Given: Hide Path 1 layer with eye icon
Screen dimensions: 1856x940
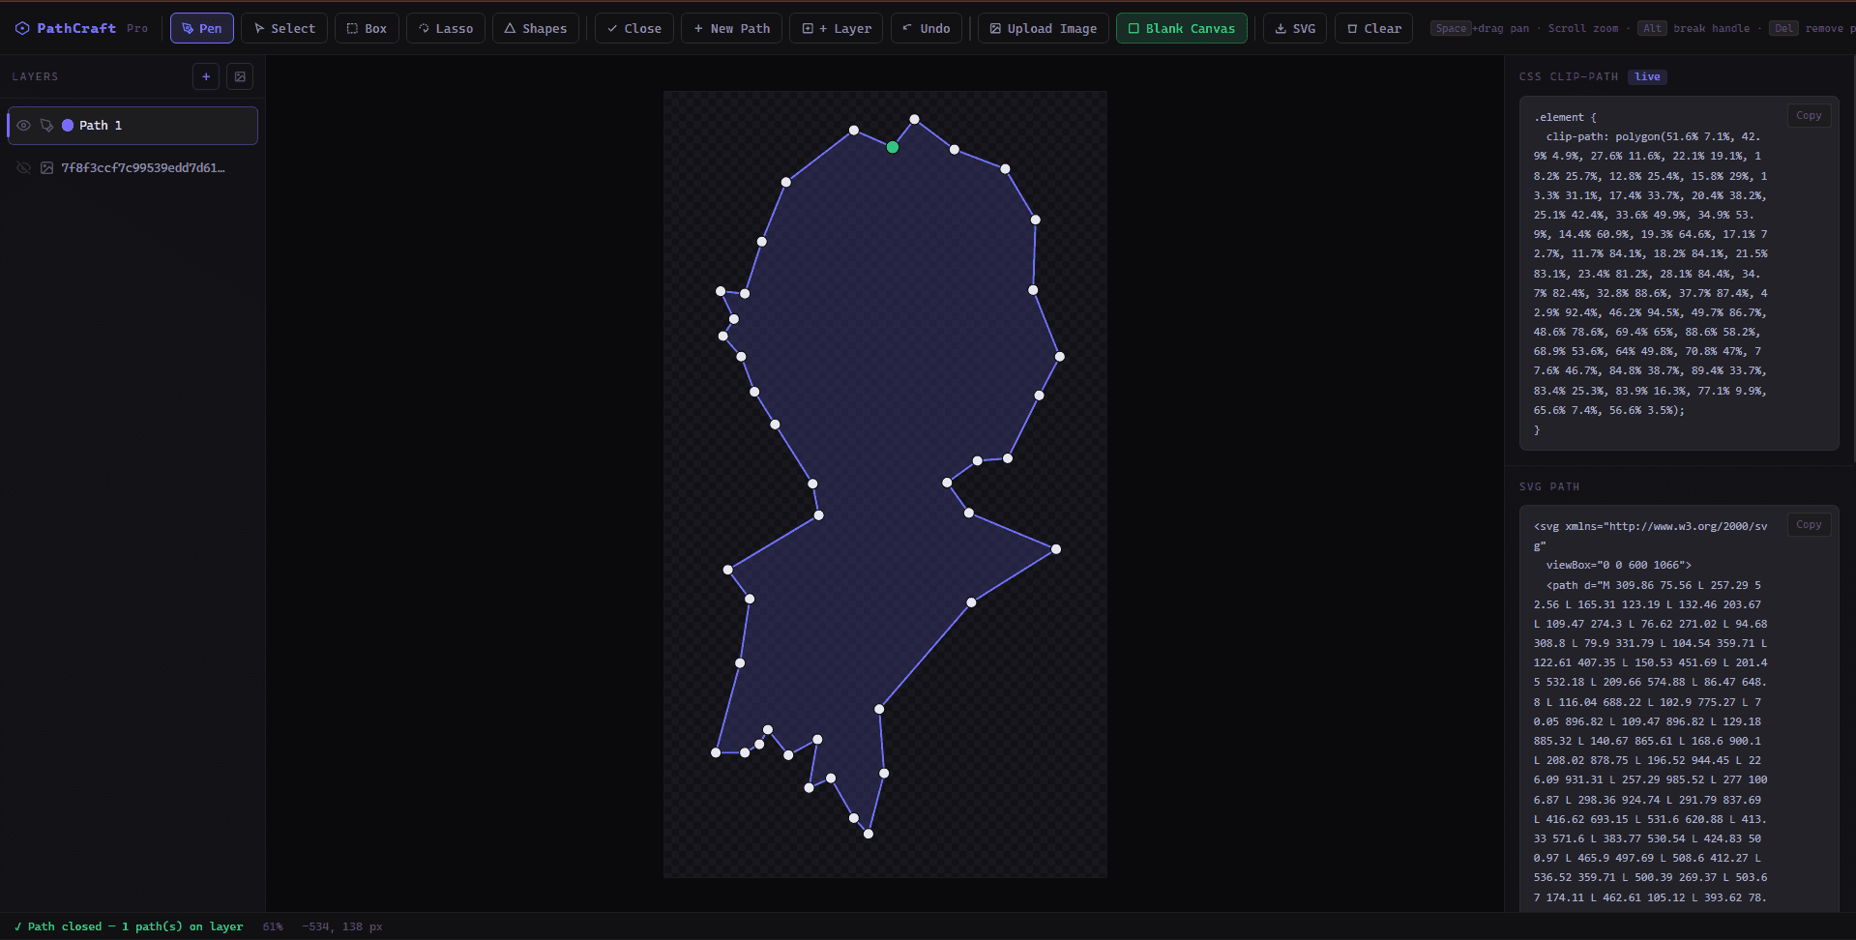Looking at the screenshot, I should coord(24,126).
